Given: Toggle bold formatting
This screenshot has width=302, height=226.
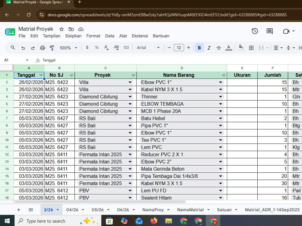Looking at the screenshot, I should coord(199,48).
